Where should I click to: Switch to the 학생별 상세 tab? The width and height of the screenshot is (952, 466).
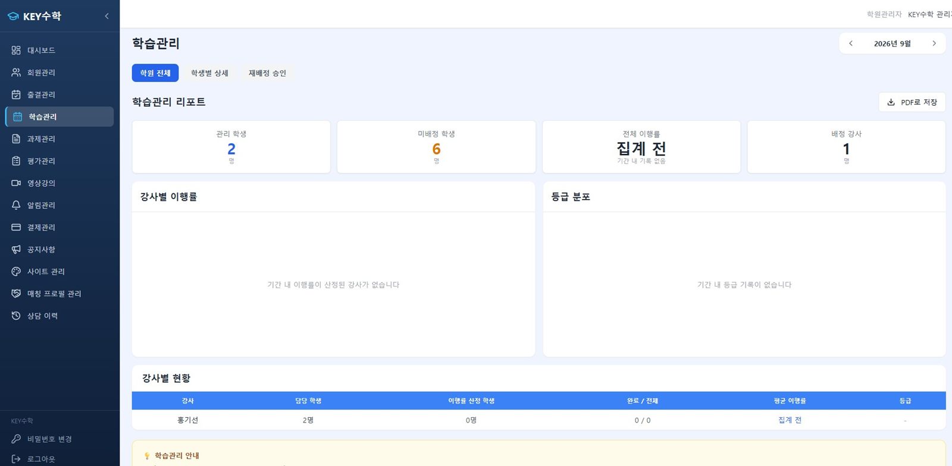point(209,73)
